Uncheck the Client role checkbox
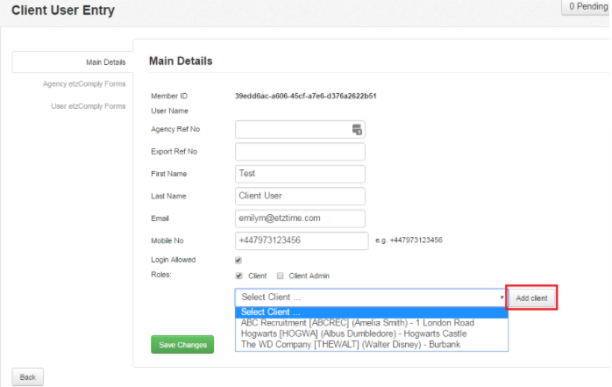 (238, 276)
